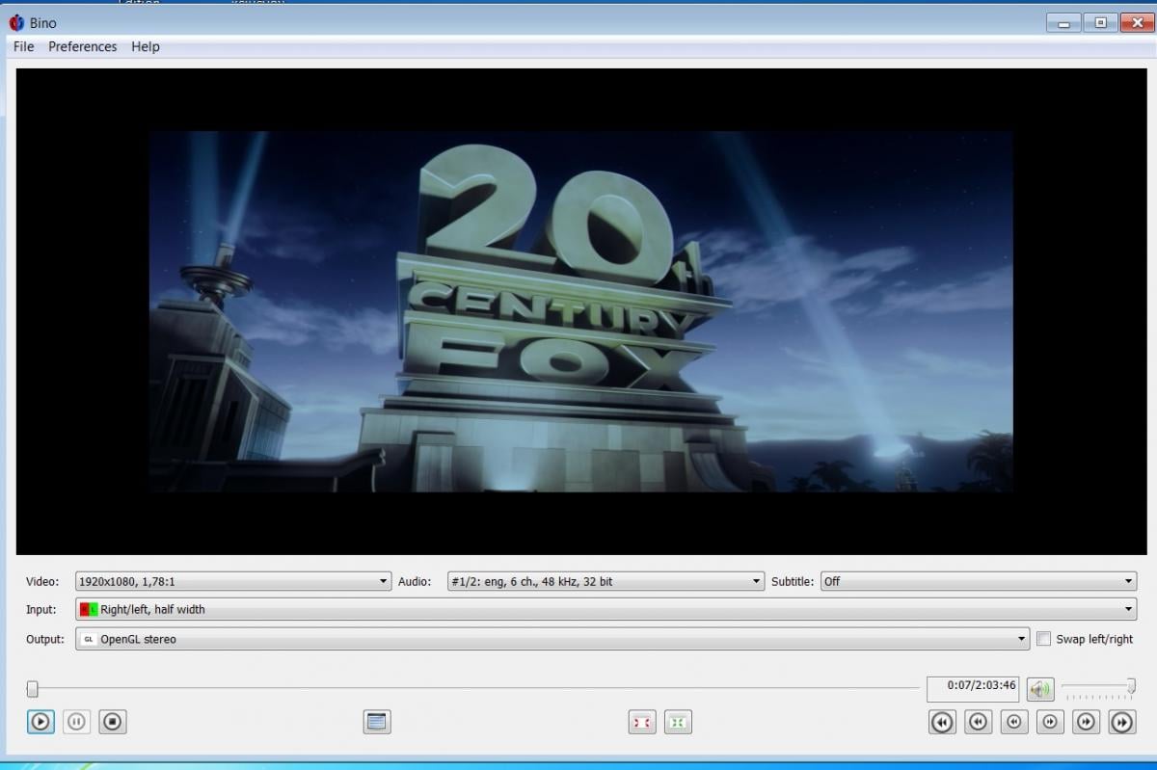Seek backward with the medium-step rewind button
Screen dimensions: 1157x770
click(979, 721)
